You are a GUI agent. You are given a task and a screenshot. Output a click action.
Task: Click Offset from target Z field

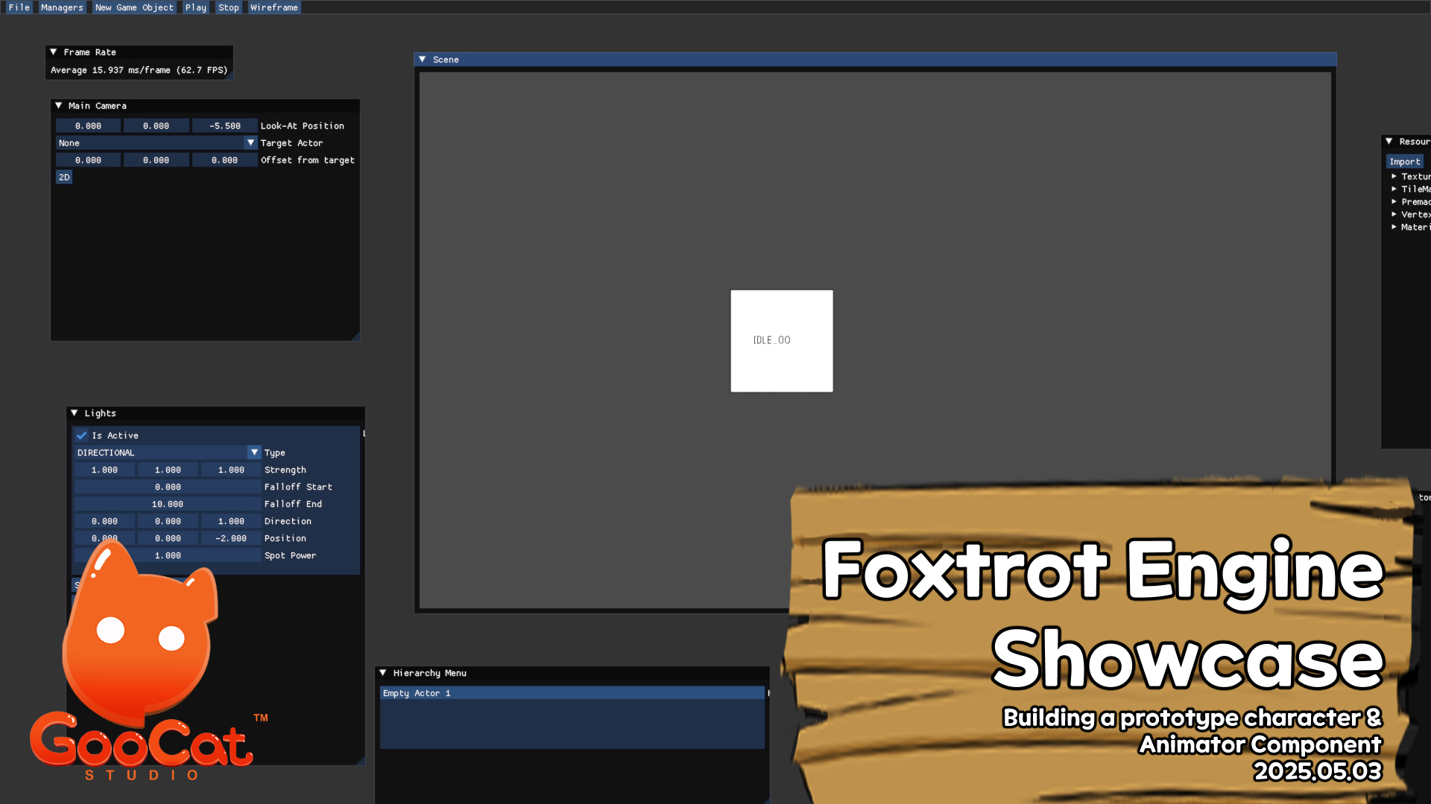[224, 160]
